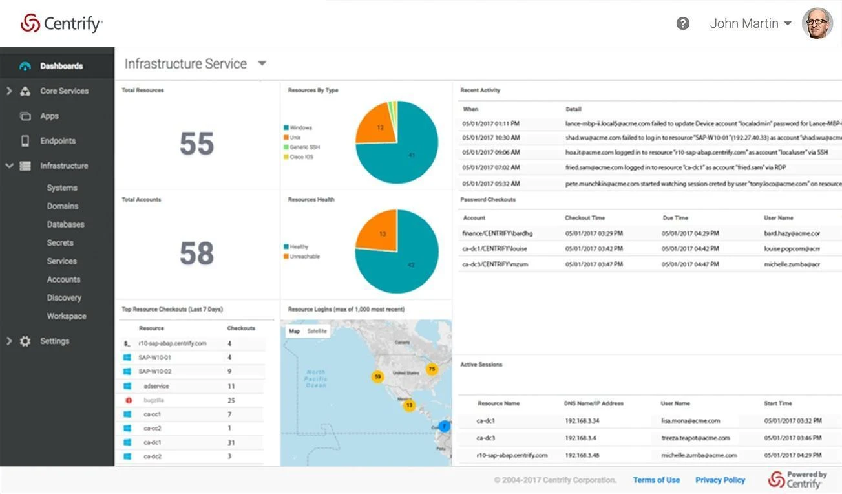Open the John Martin user dropdown
Viewport: 842px width, 494px height.
pos(751,23)
